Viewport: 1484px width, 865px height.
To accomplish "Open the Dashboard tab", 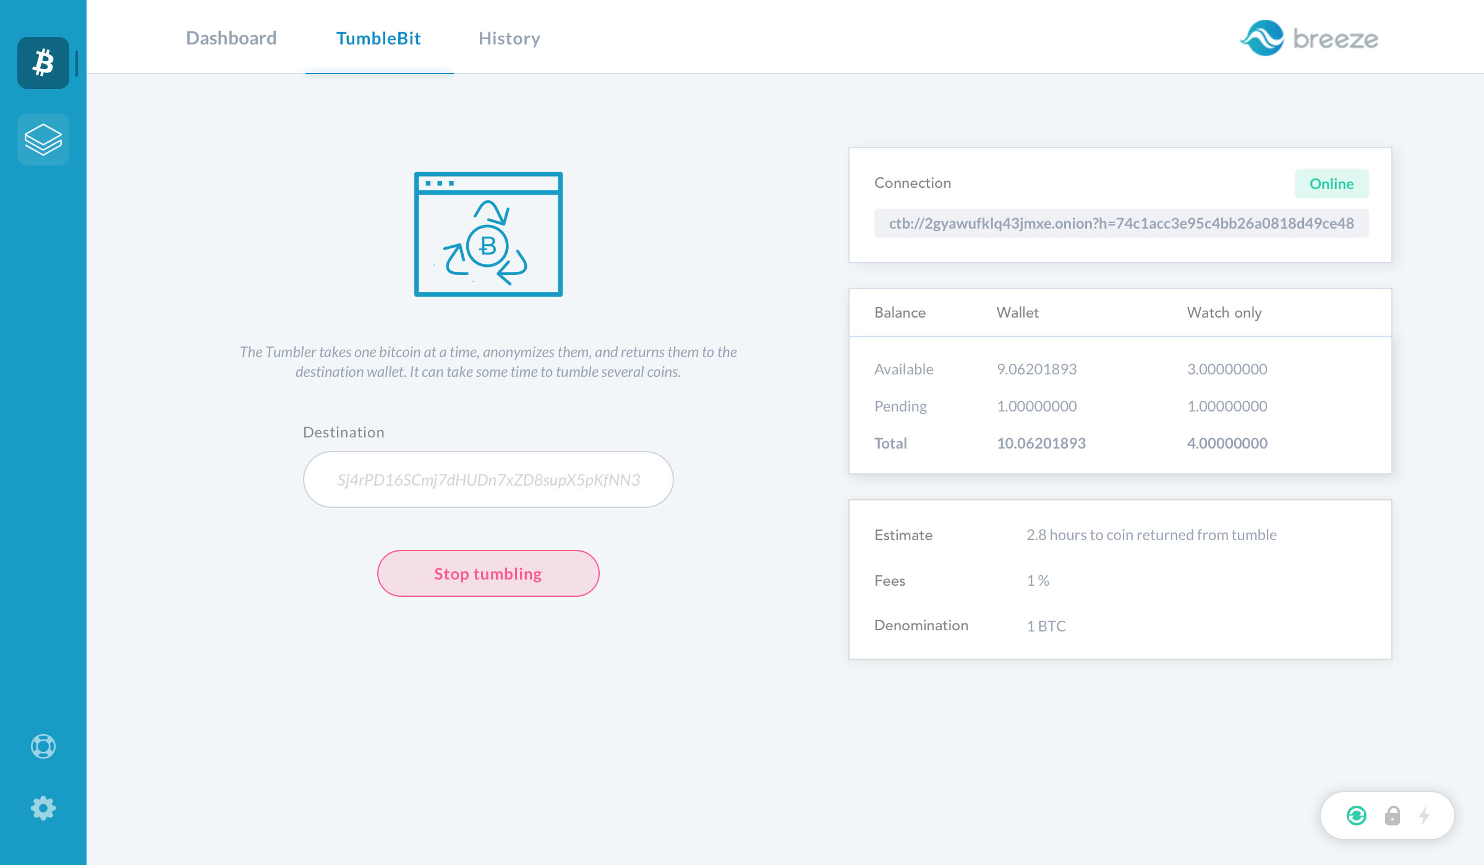I will [231, 38].
